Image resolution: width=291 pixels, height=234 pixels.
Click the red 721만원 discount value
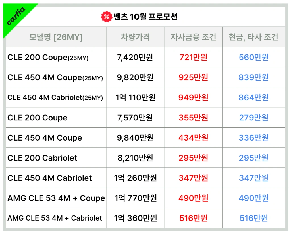(x=193, y=58)
